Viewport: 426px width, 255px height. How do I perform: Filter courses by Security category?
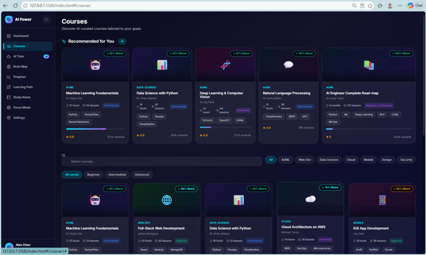pos(406,160)
